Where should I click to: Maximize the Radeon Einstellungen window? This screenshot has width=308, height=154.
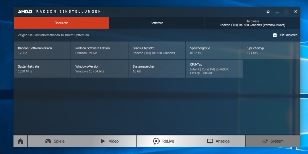coord(286,11)
